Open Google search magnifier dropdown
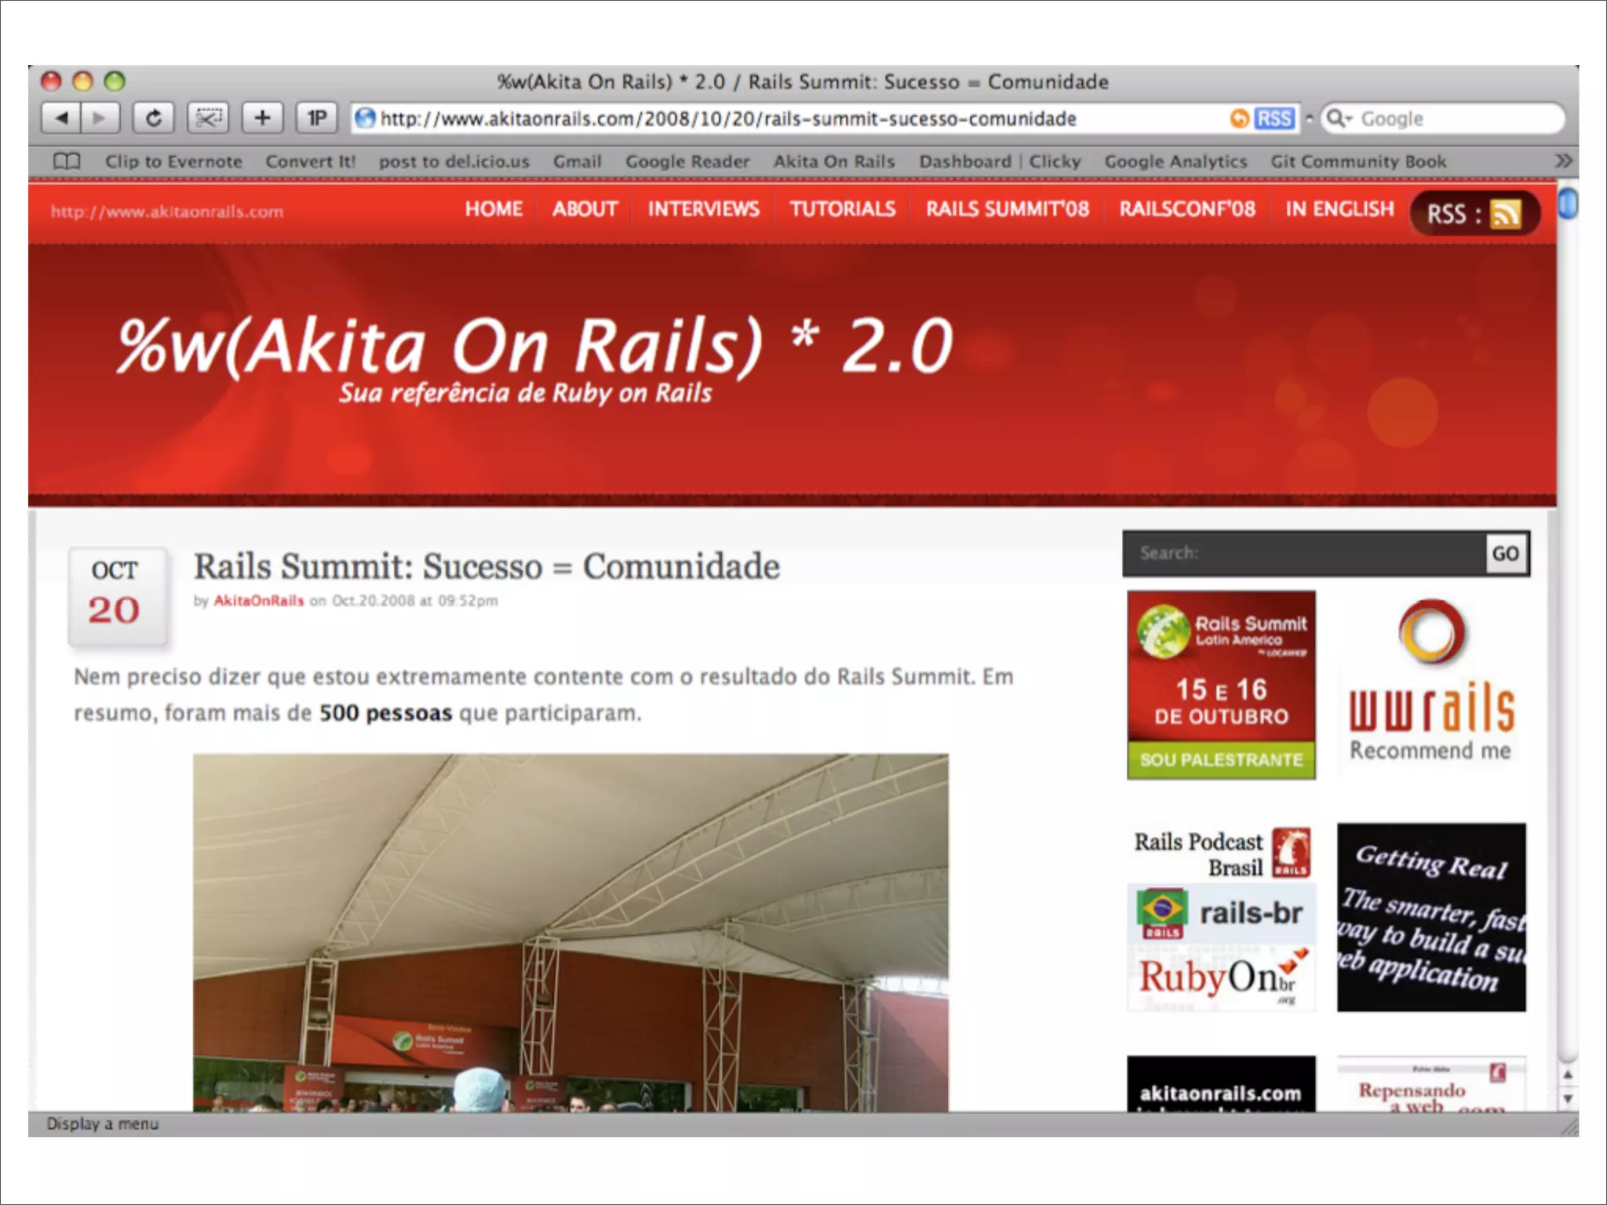Image resolution: width=1607 pixels, height=1205 pixels. [1338, 118]
